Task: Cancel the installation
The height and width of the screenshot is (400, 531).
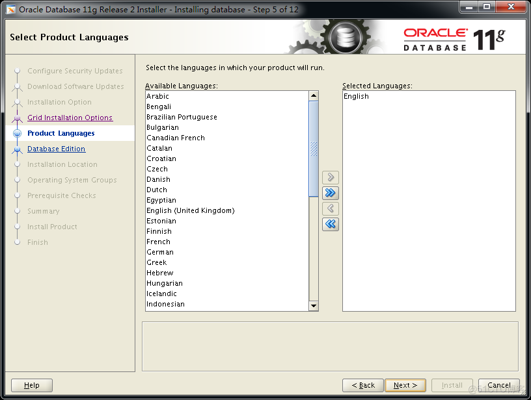Action: (499, 385)
